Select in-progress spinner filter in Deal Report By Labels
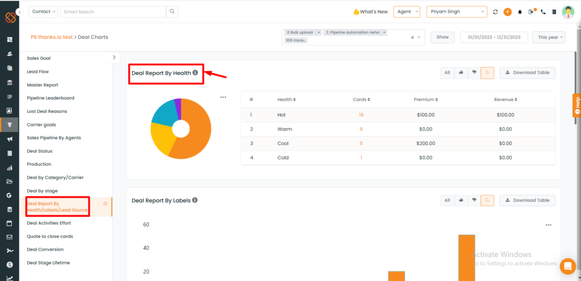This screenshot has width=581, height=281. click(x=487, y=200)
